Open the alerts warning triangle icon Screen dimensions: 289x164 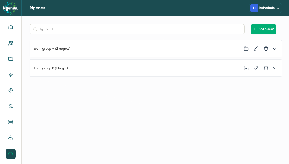coord(10,138)
